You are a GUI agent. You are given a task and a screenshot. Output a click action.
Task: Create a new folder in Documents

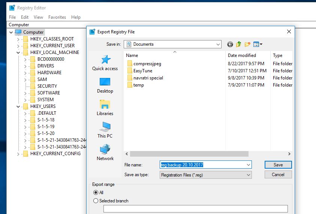[x=247, y=44]
